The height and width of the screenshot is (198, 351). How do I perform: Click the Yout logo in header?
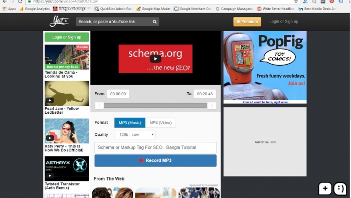(59, 21)
